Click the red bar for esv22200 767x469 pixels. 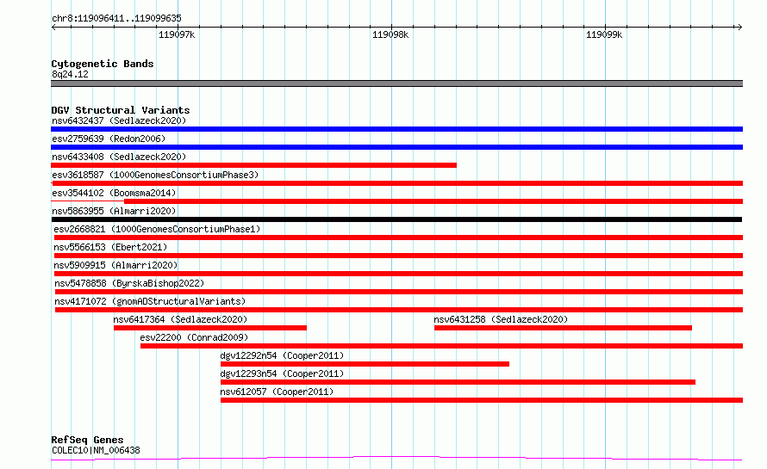442,346
